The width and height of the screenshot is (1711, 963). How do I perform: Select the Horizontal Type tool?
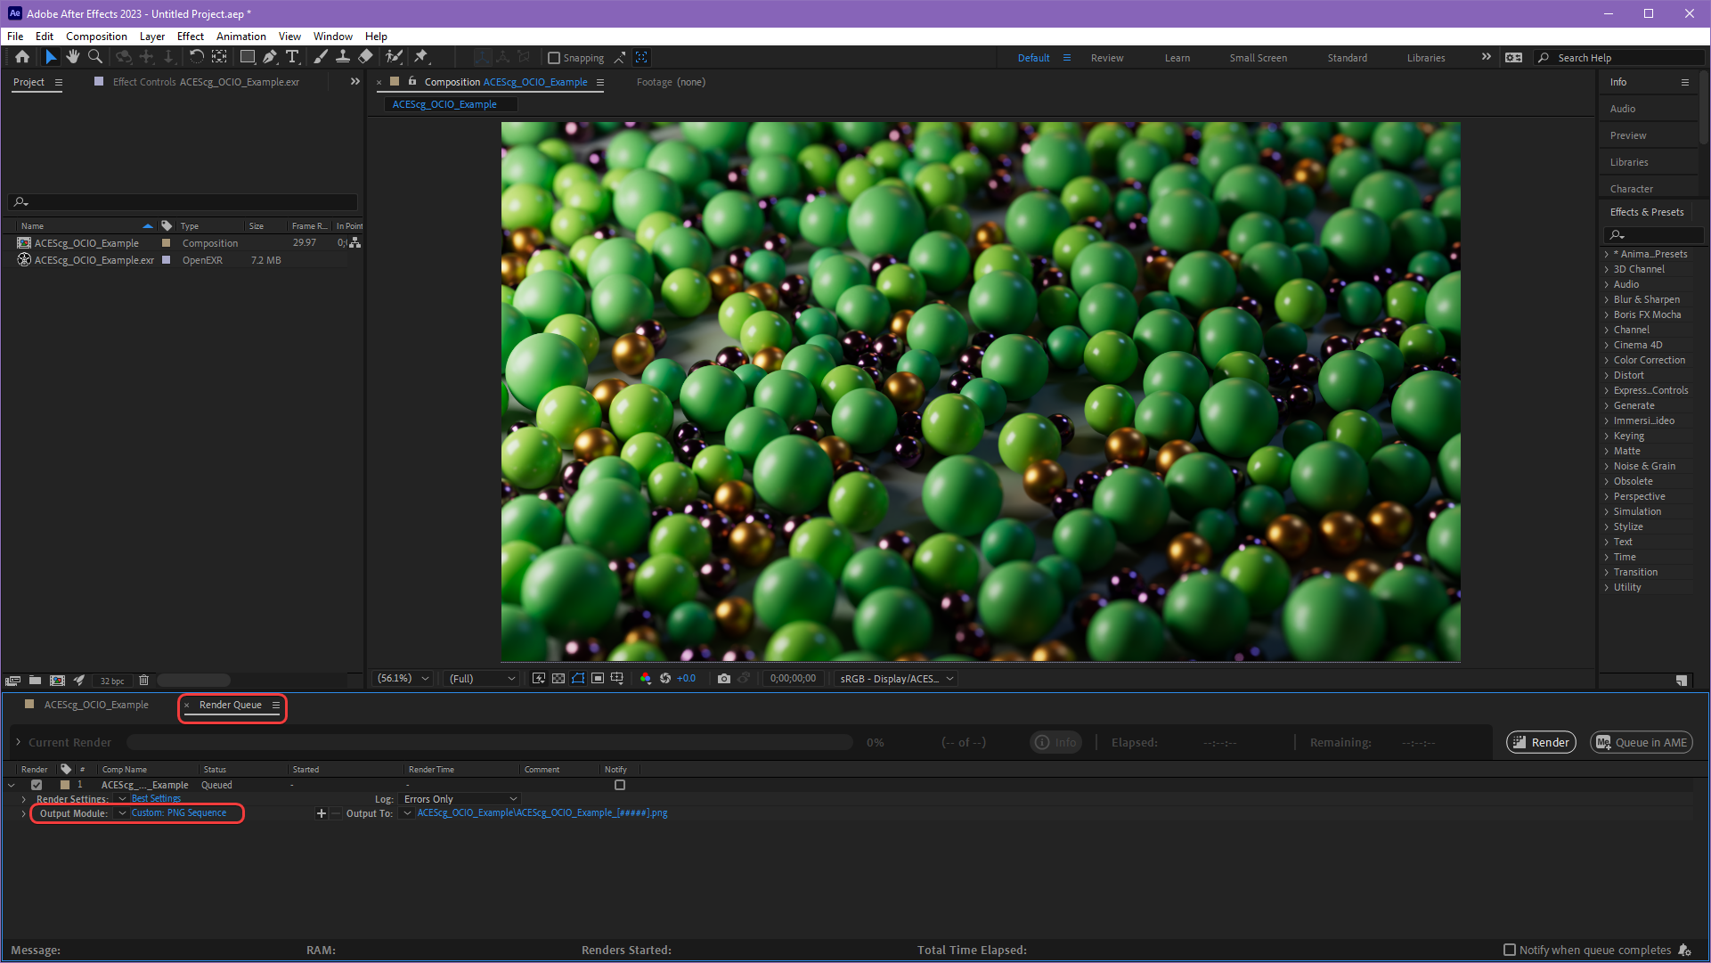[292, 57]
